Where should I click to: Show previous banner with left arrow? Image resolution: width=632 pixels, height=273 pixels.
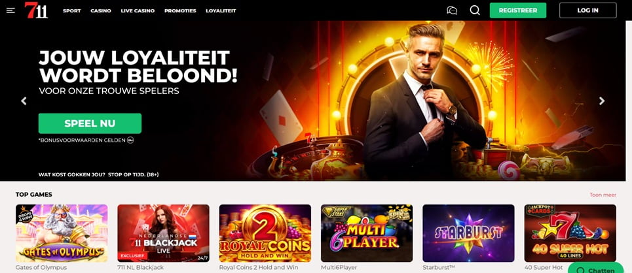24,101
